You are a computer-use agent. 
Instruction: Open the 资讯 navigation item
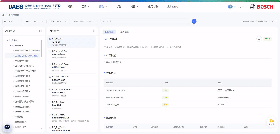70,6
